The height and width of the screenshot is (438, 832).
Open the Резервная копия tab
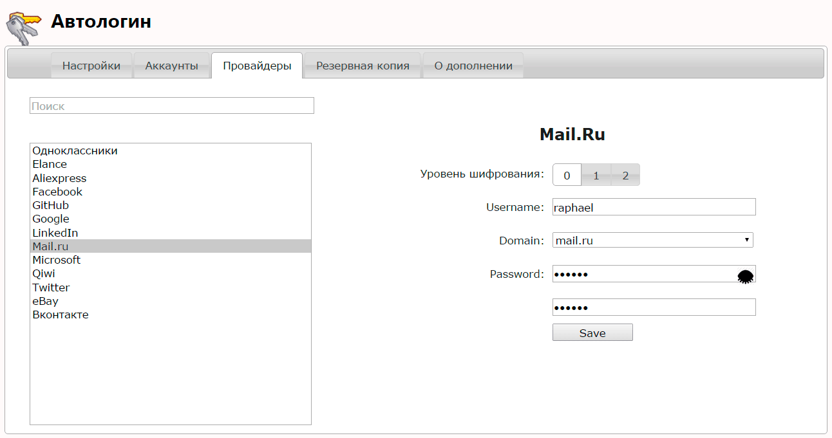[363, 66]
